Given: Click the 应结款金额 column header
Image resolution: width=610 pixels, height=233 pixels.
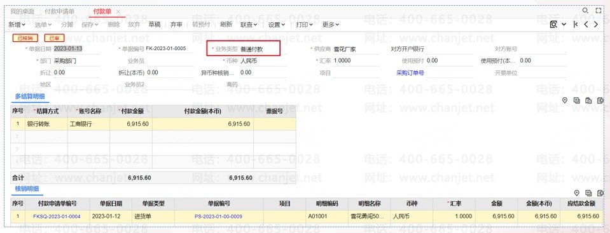Looking at the screenshot, I should click(581, 204).
